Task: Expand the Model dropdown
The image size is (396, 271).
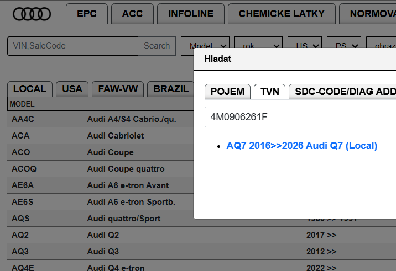Action: [205, 46]
